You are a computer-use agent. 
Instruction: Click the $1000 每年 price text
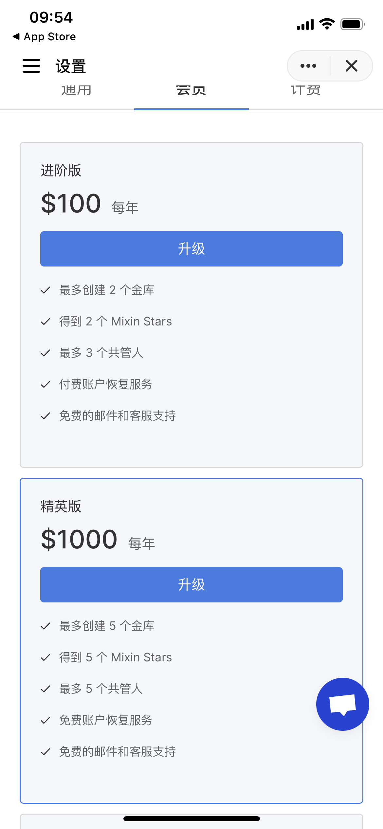click(x=98, y=540)
